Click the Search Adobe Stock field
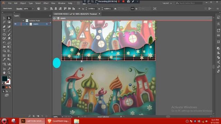Viewport: 221px width, 124px height. [x=189, y=3]
